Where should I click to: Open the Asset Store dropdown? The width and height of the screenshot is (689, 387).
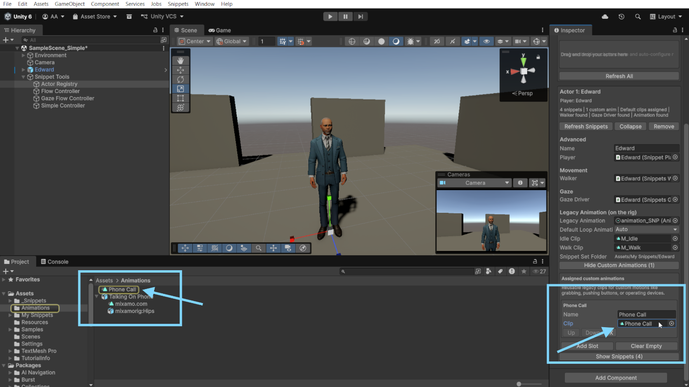click(x=95, y=16)
